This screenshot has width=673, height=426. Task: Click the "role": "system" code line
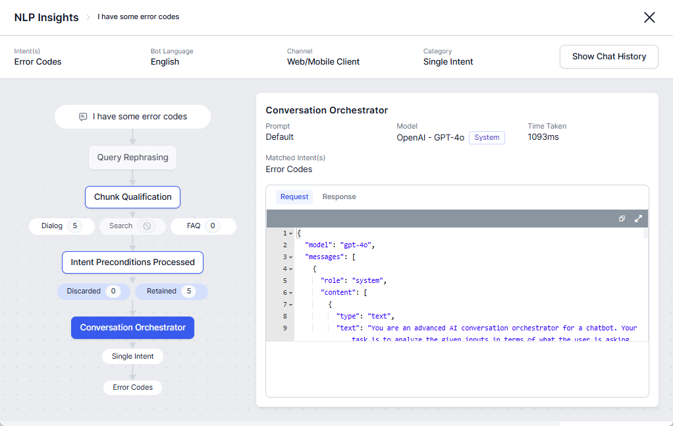click(x=354, y=281)
